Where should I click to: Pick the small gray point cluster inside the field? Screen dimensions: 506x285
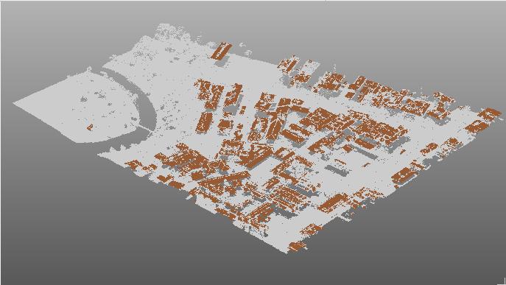tap(84, 99)
